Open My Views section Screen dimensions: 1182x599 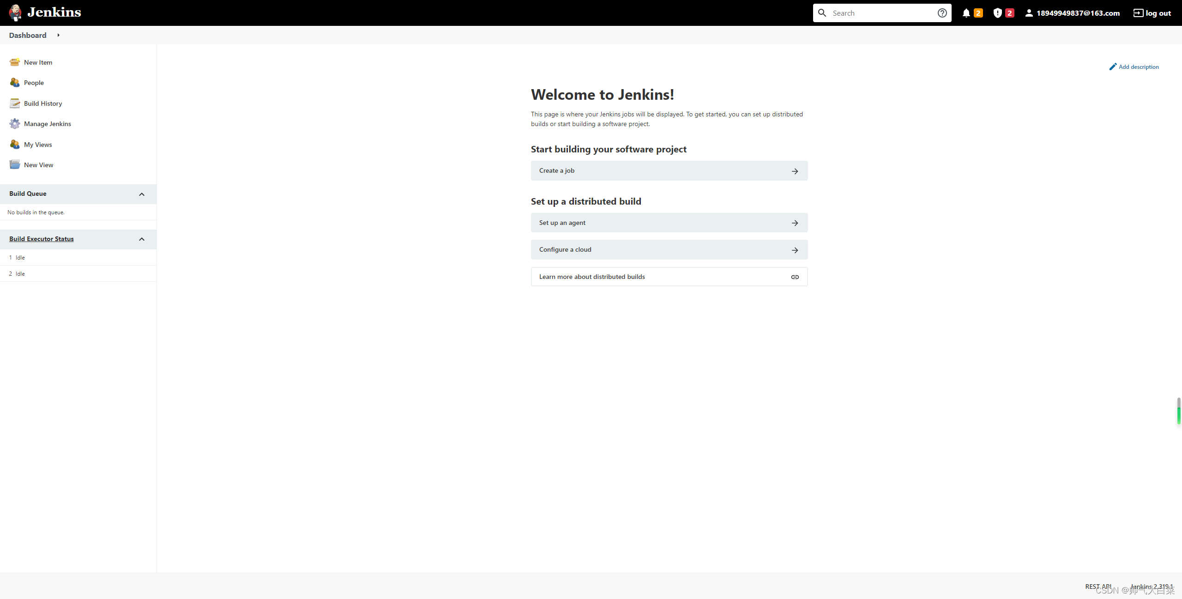click(x=37, y=144)
